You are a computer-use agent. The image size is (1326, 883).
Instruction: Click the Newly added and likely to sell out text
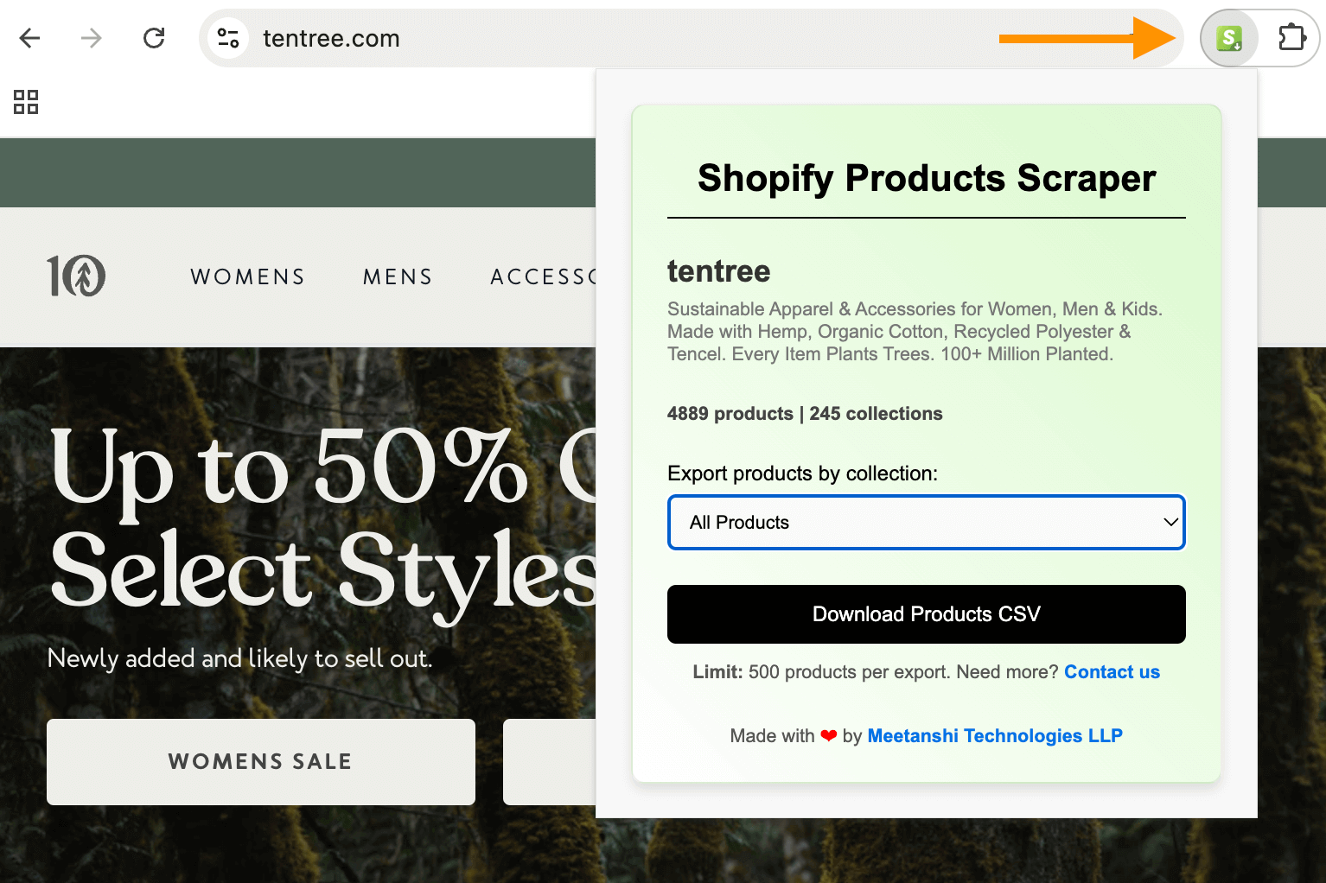[239, 658]
